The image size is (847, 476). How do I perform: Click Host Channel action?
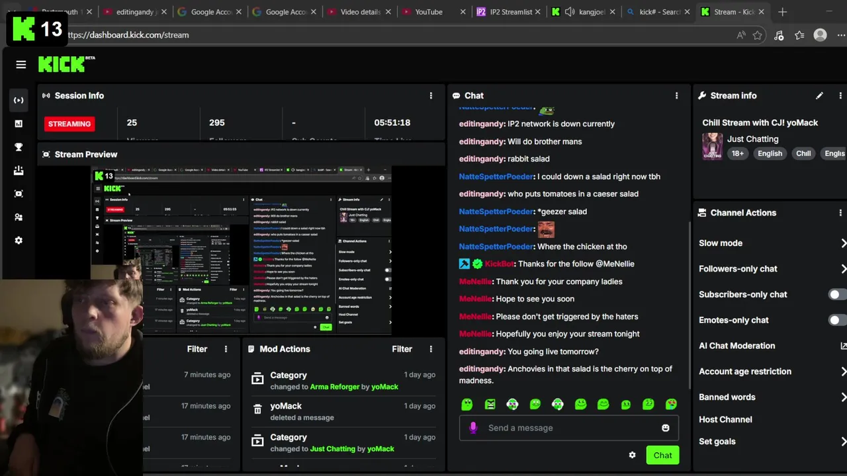coord(725,420)
